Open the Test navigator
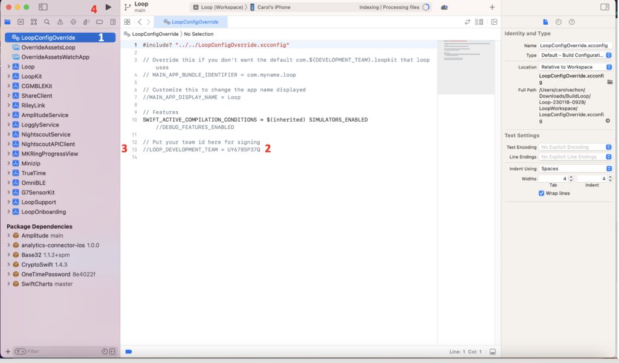The width and height of the screenshot is (619, 363). pyautogui.click(x=74, y=22)
